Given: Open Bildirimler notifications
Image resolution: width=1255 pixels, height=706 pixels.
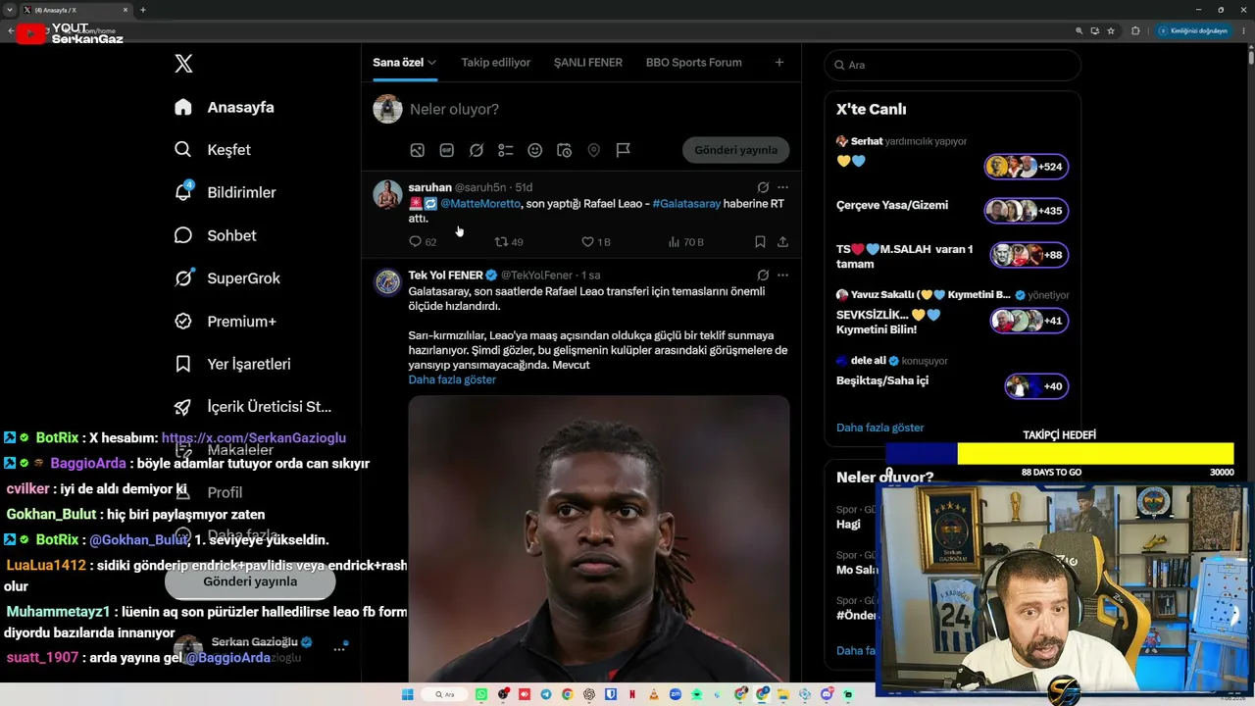Looking at the screenshot, I should click(225, 192).
